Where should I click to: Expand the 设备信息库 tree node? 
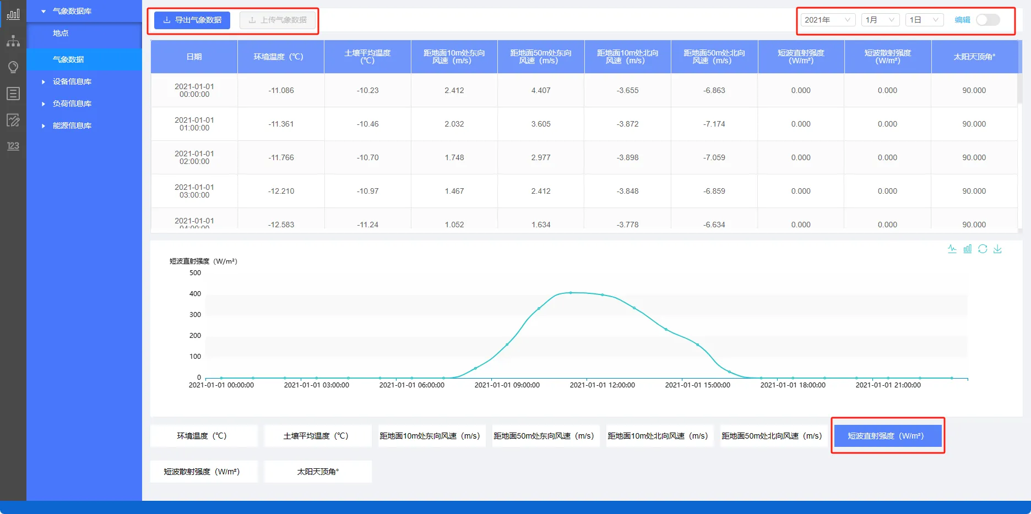click(44, 81)
